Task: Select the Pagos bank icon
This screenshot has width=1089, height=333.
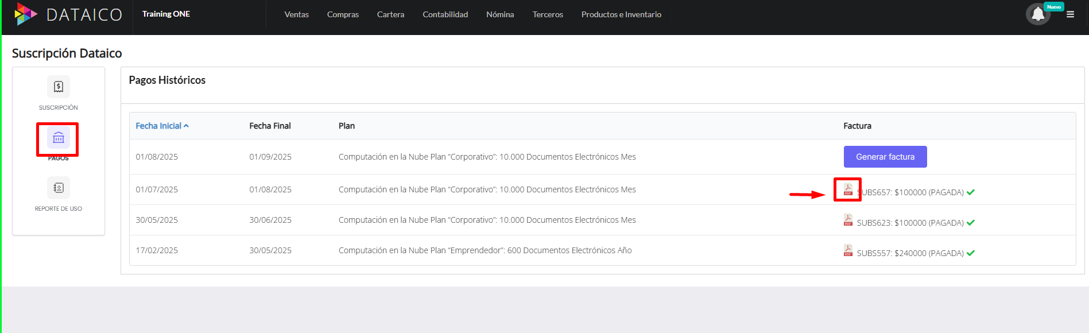Action: point(59,138)
